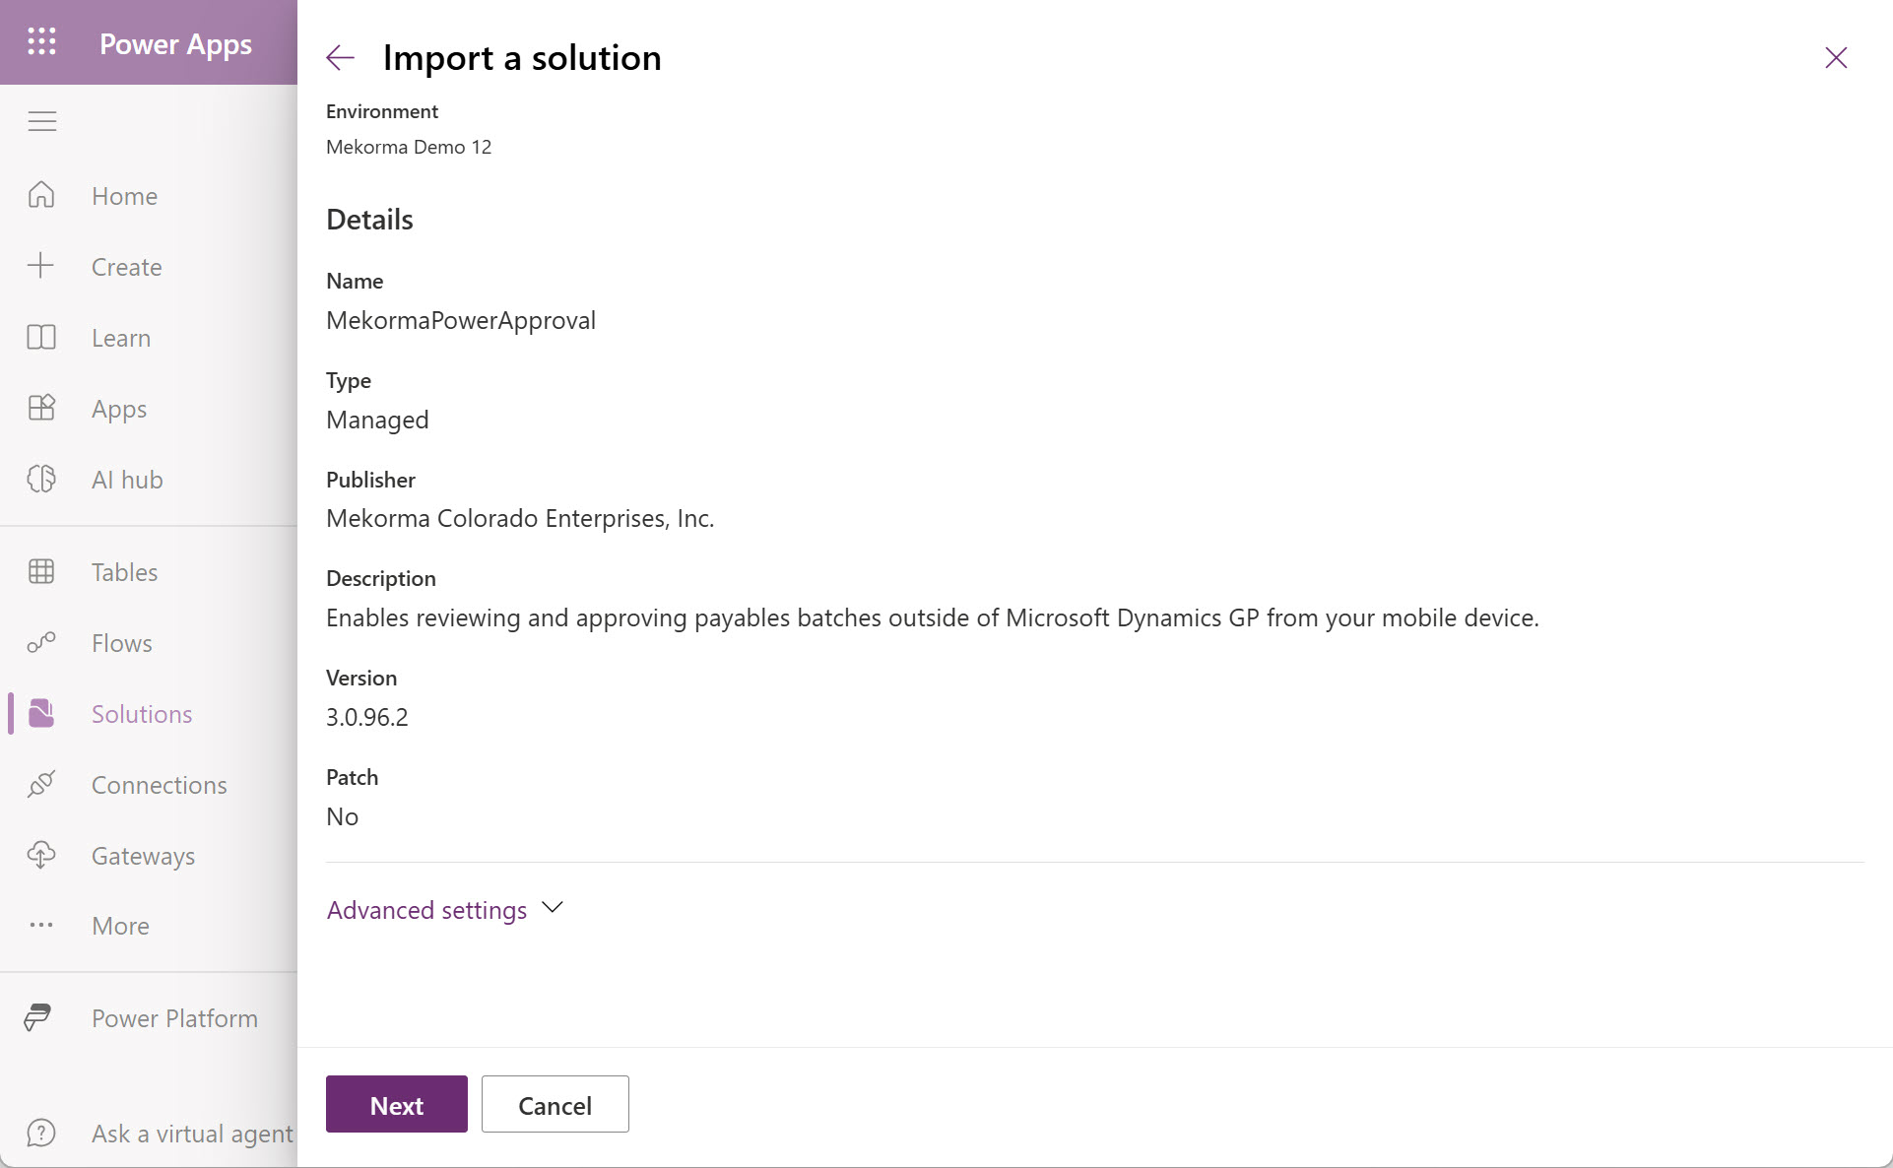The height and width of the screenshot is (1168, 1893).
Task: Click the Create plus icon
Action: pyautogui.click(x=41, y=266)
